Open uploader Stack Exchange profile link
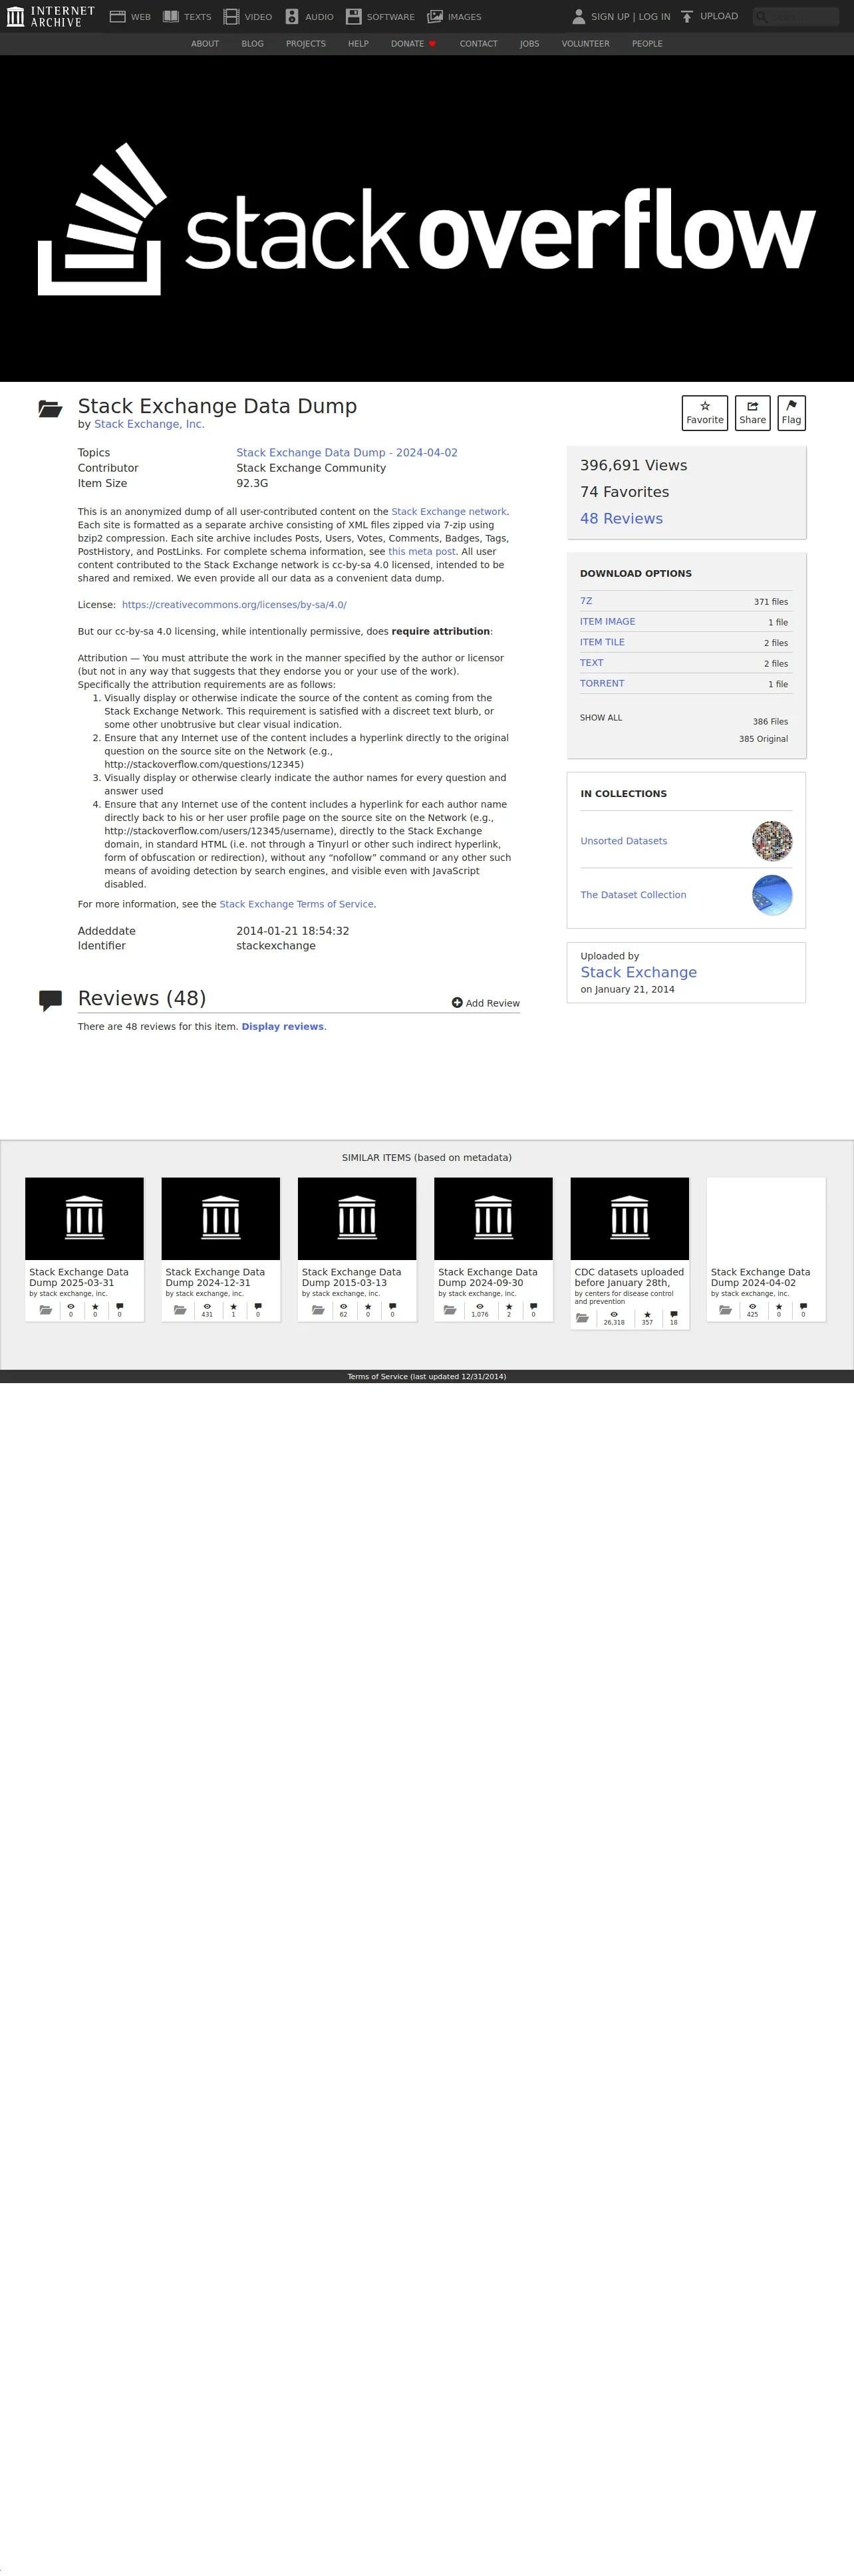Screen dimensions: 854x2576 pyautogui.click(x=639, y=972)
